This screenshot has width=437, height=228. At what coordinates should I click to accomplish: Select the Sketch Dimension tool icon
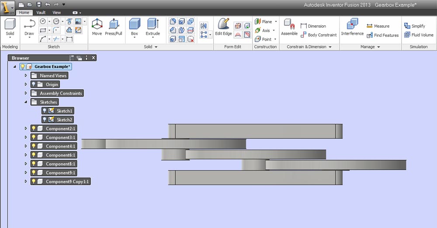pos(69,39)
